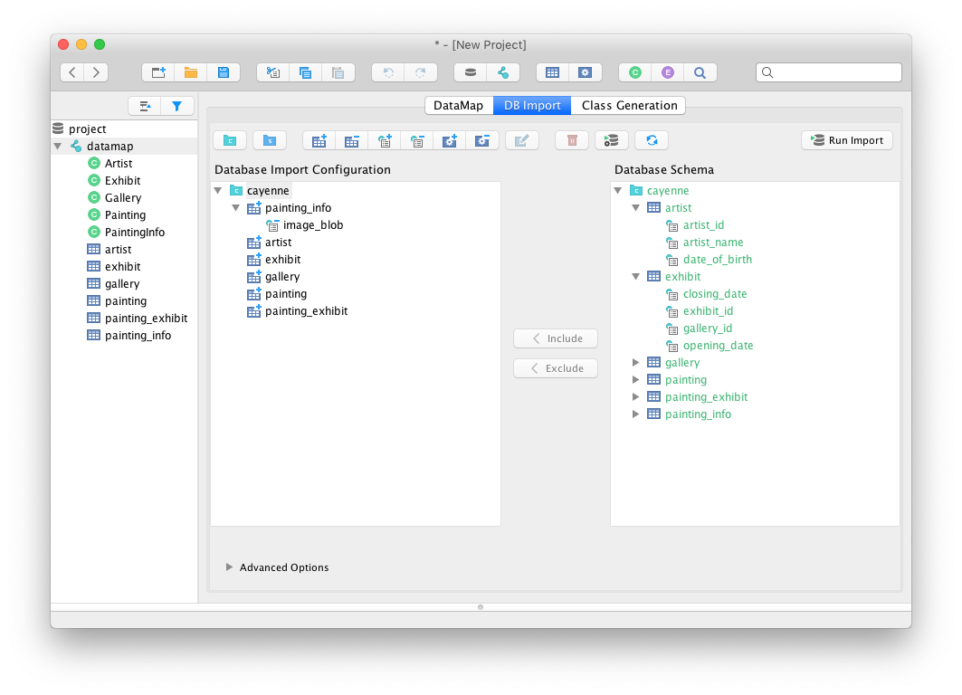Screen dimensions: 962x695
Task: Toggle the filter button in project panel
Action: point(177,106)
